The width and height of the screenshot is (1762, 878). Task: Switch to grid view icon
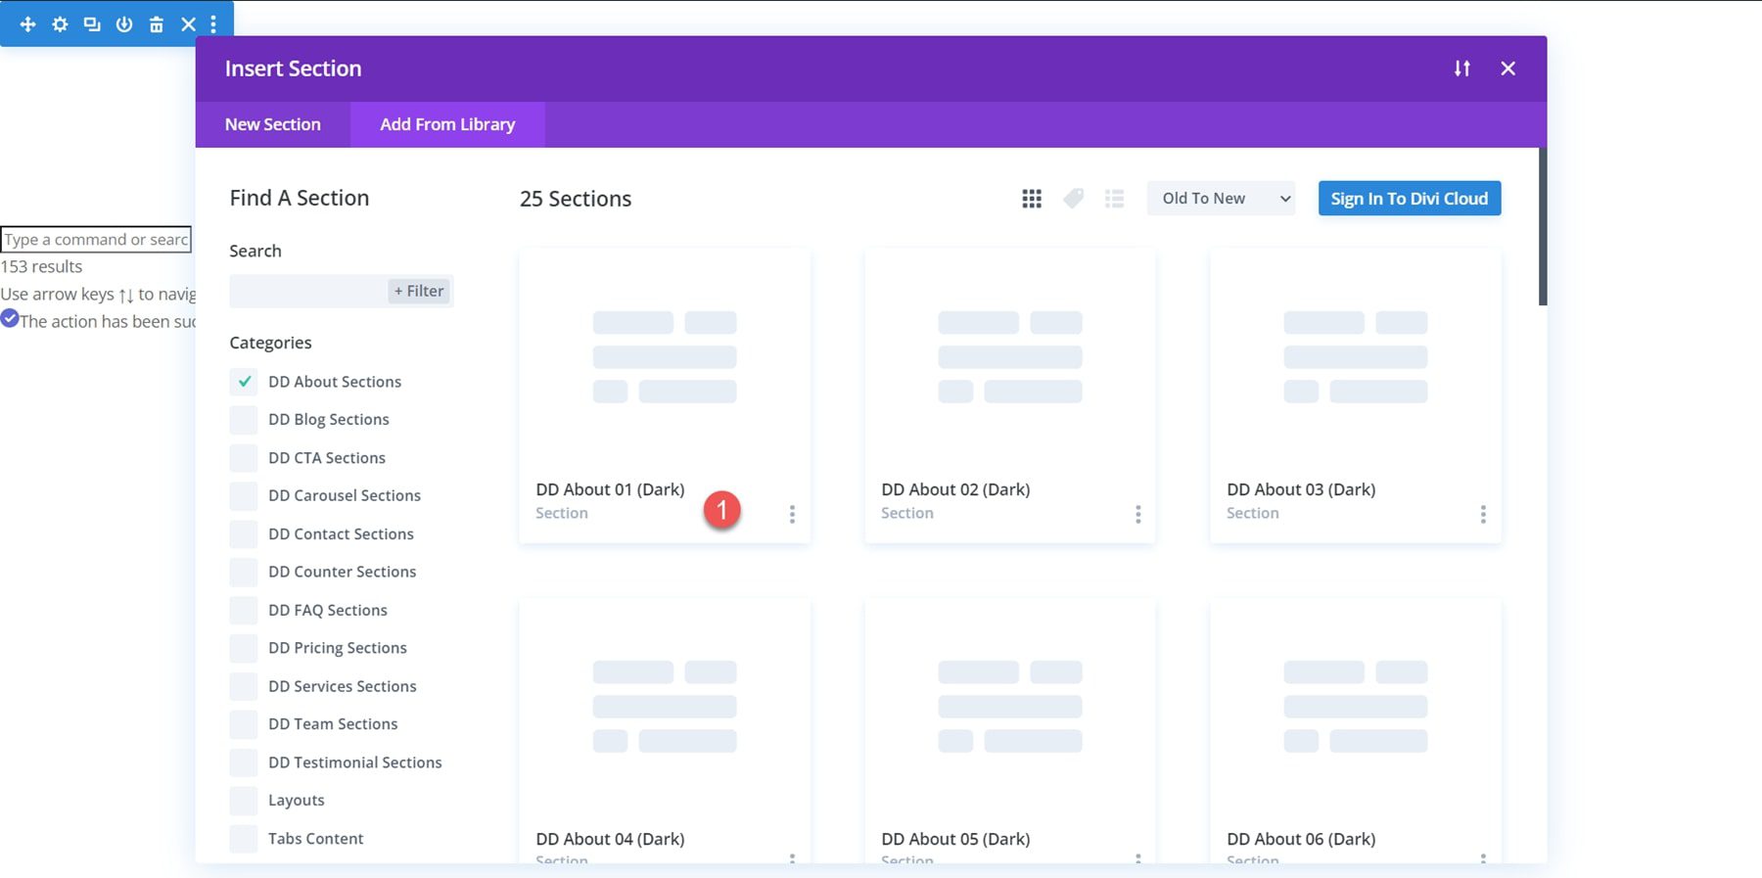[x=1032, y=199]
